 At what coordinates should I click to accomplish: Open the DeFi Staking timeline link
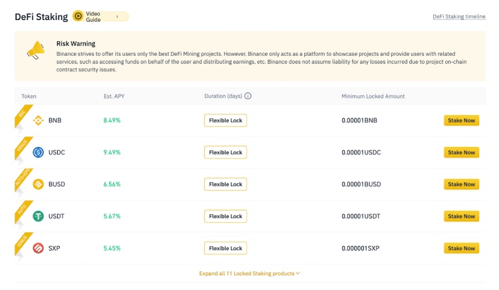(459, 17)
